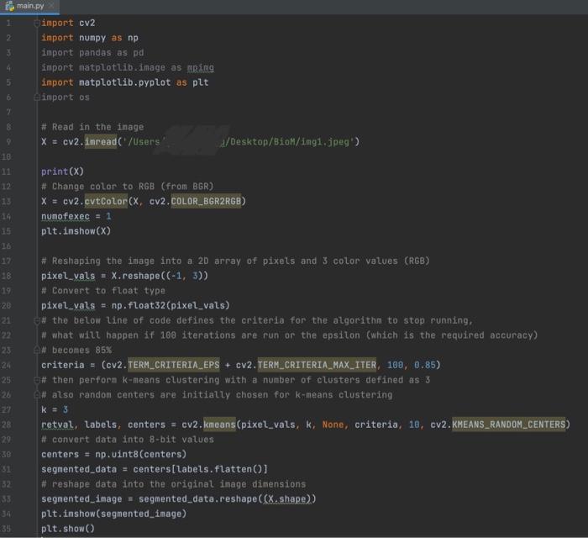This screenshot has height=538, width=588.
Task: Click the underlined 'X.shape' expression
Action: point(287,499)
